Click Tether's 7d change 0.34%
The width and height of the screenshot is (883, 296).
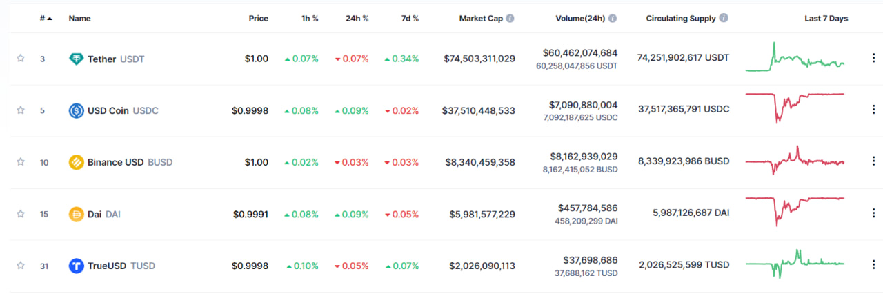[401, 59]
